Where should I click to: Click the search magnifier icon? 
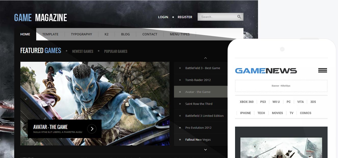click(x=239, y=17)
